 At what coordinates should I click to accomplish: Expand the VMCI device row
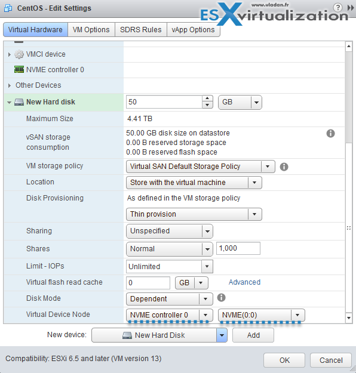pyautogui.click(x=10, y=54)
